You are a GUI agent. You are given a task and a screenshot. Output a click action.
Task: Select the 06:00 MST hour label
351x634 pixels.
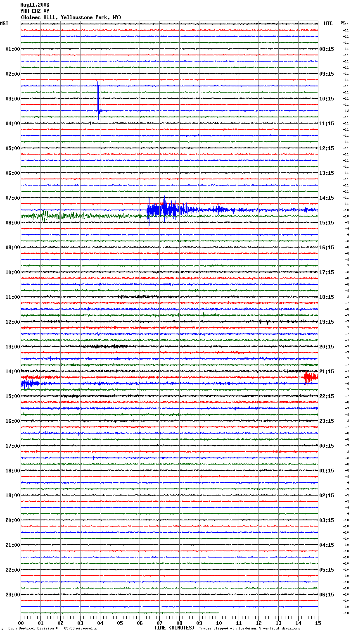click(13, 173)
